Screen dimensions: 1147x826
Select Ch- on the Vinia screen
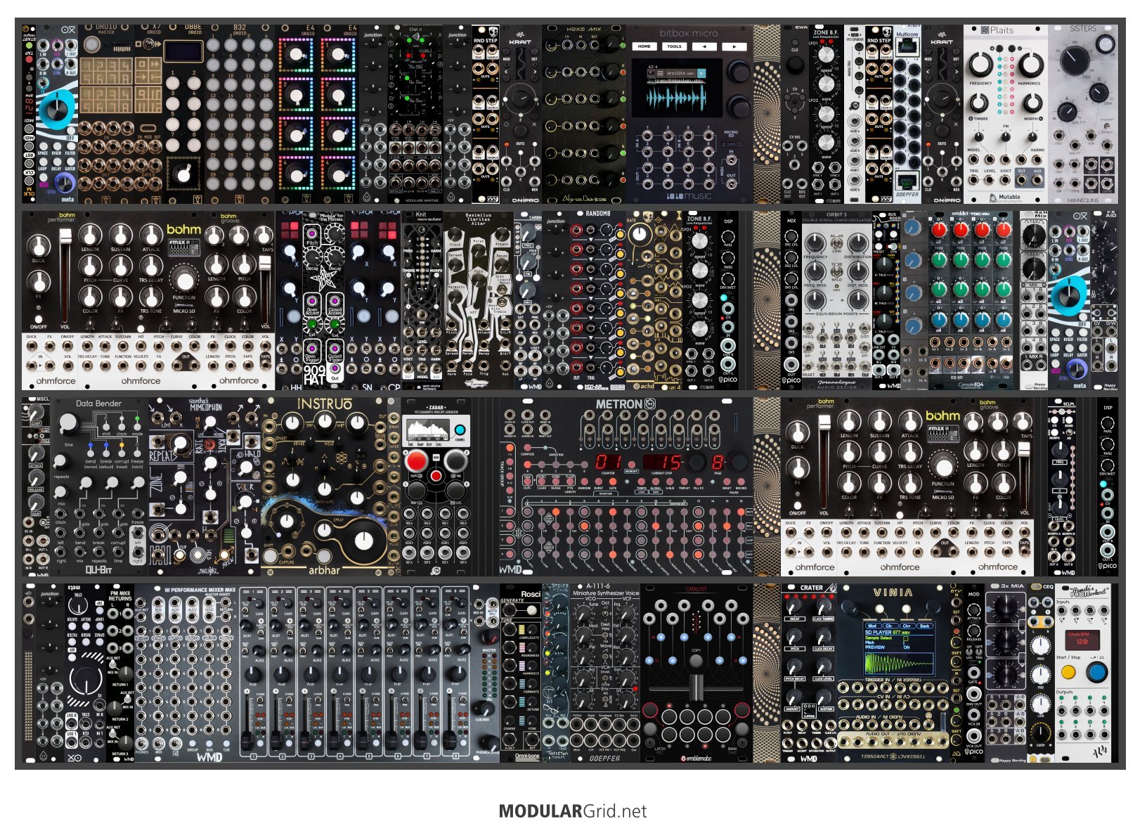point(889,625)
